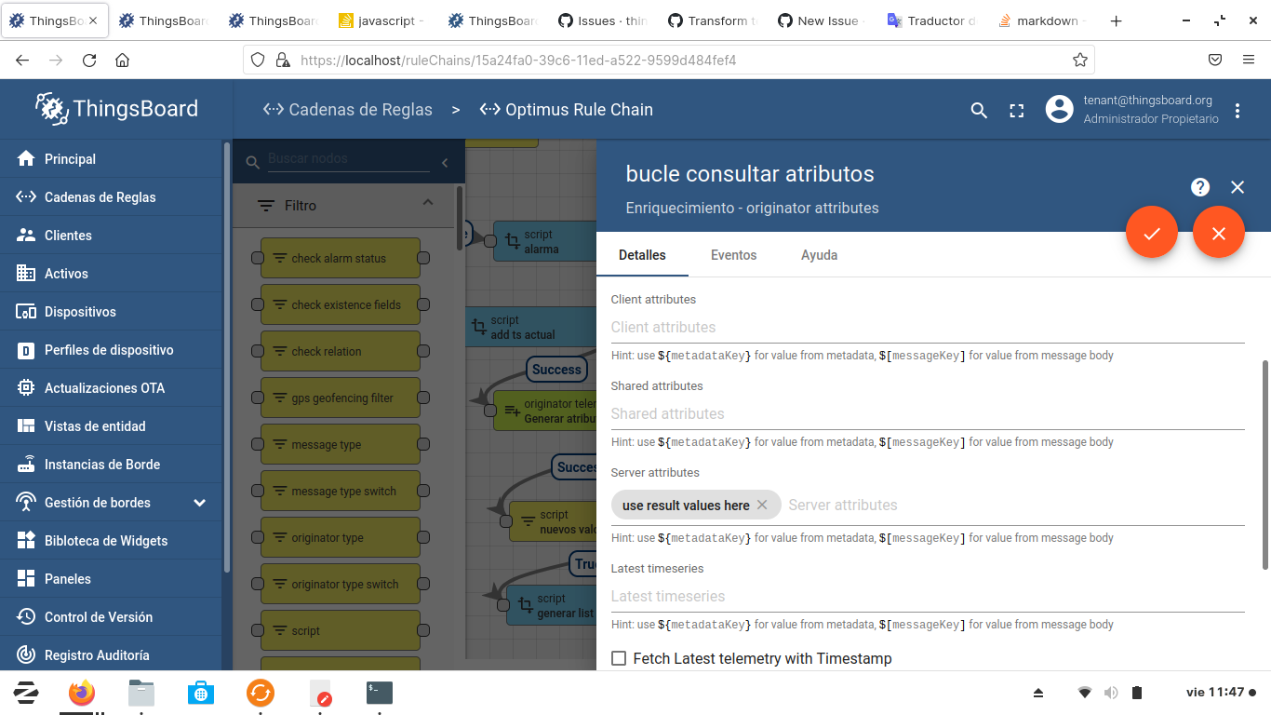This screenshot has width=1271, height=715.
Task: Collapse the Filtro node section
Action: [428, 201]
